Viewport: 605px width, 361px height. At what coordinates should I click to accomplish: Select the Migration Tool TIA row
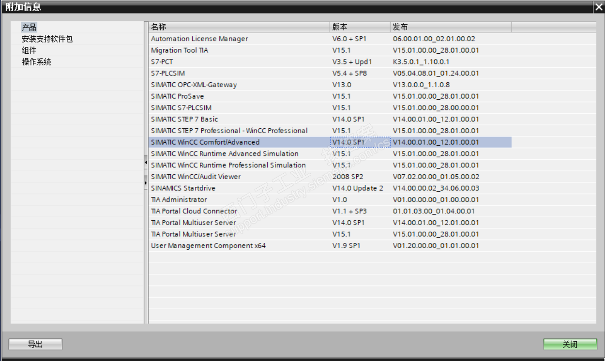330,50
